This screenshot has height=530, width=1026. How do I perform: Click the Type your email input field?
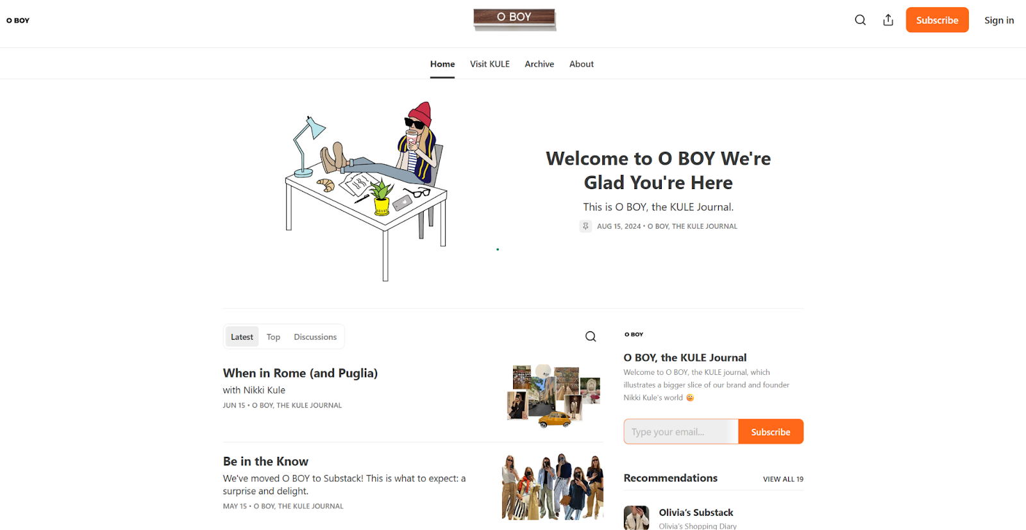(681, 432)
